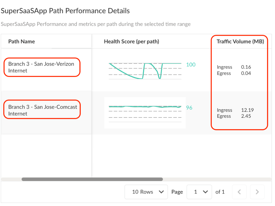This screenshot has height=206, width=275.
Task: Select Branch 3 San Jose-Verizon Internet path
Action: (42, 67)
